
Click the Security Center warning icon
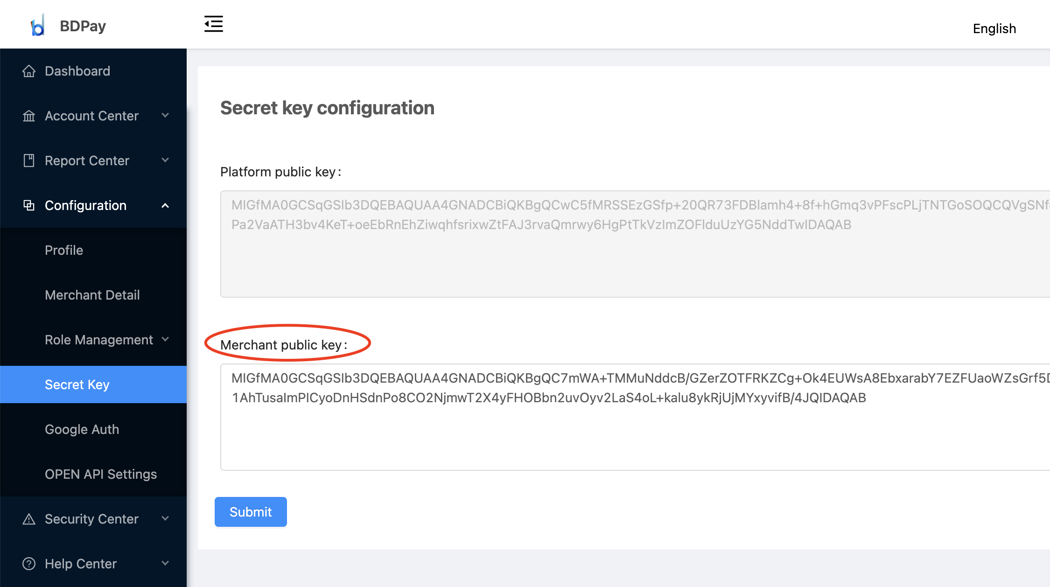29,519
